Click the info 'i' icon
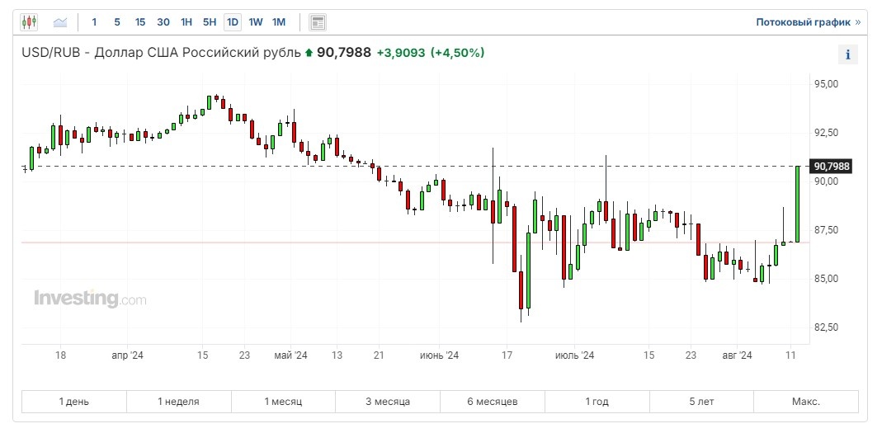Viewport: 882px width, 433px height. 847,54
